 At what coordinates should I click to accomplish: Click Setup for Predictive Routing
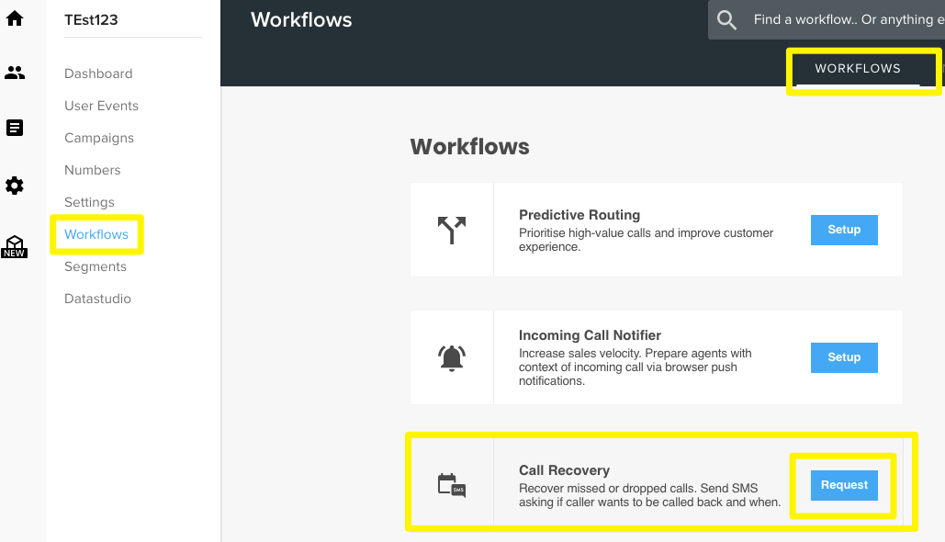(x=844, y=230)
